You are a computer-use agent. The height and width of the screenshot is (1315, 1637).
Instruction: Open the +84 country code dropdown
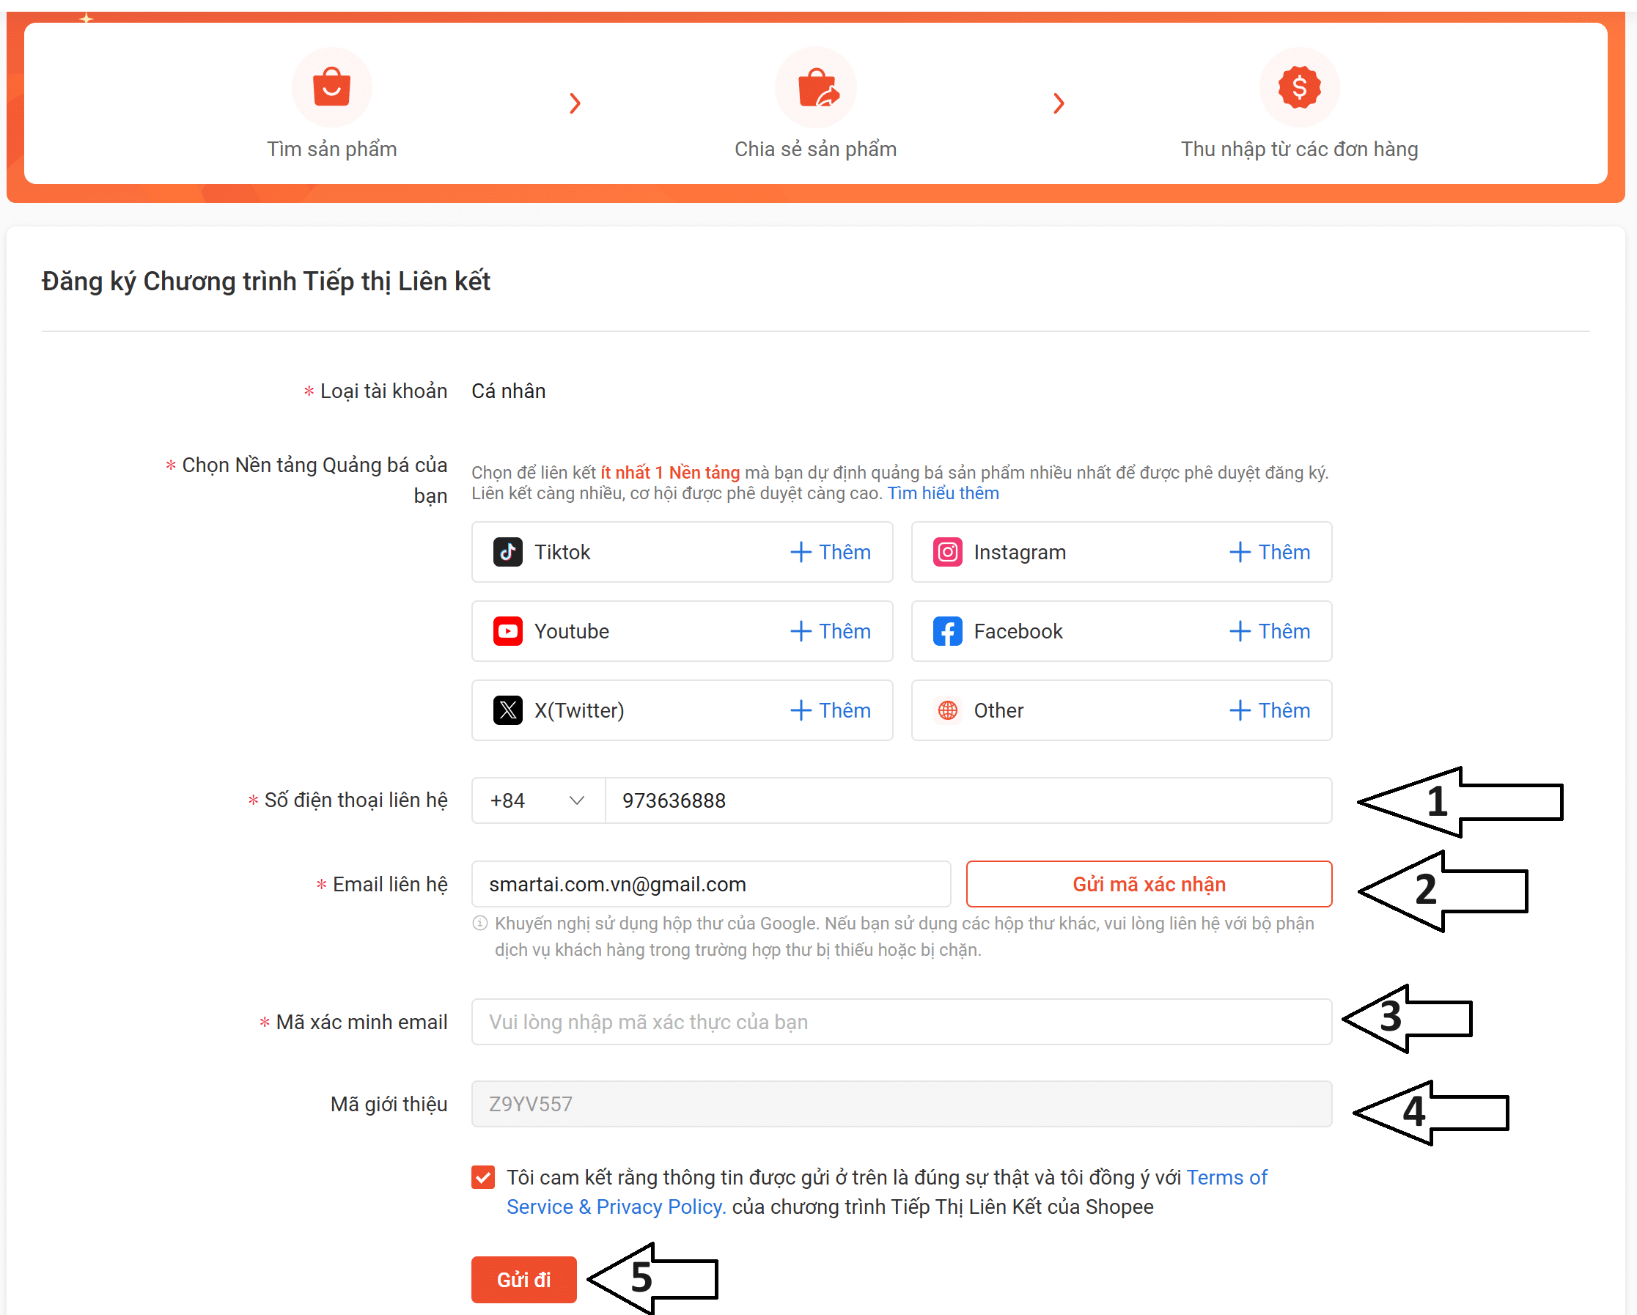[537, 800]
